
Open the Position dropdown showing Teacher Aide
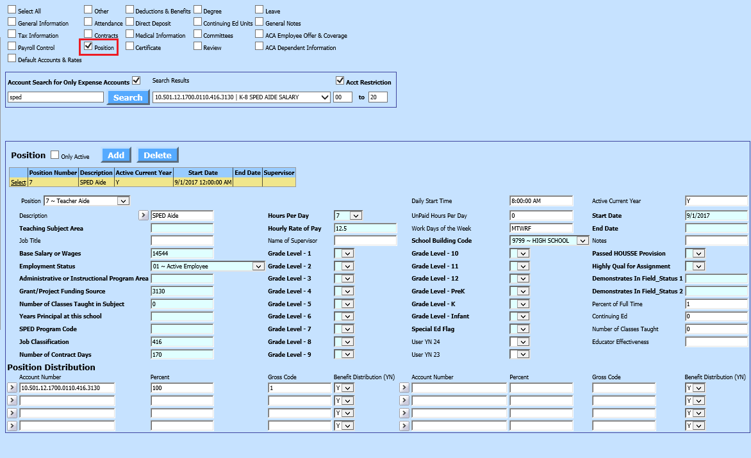[123, 201]
